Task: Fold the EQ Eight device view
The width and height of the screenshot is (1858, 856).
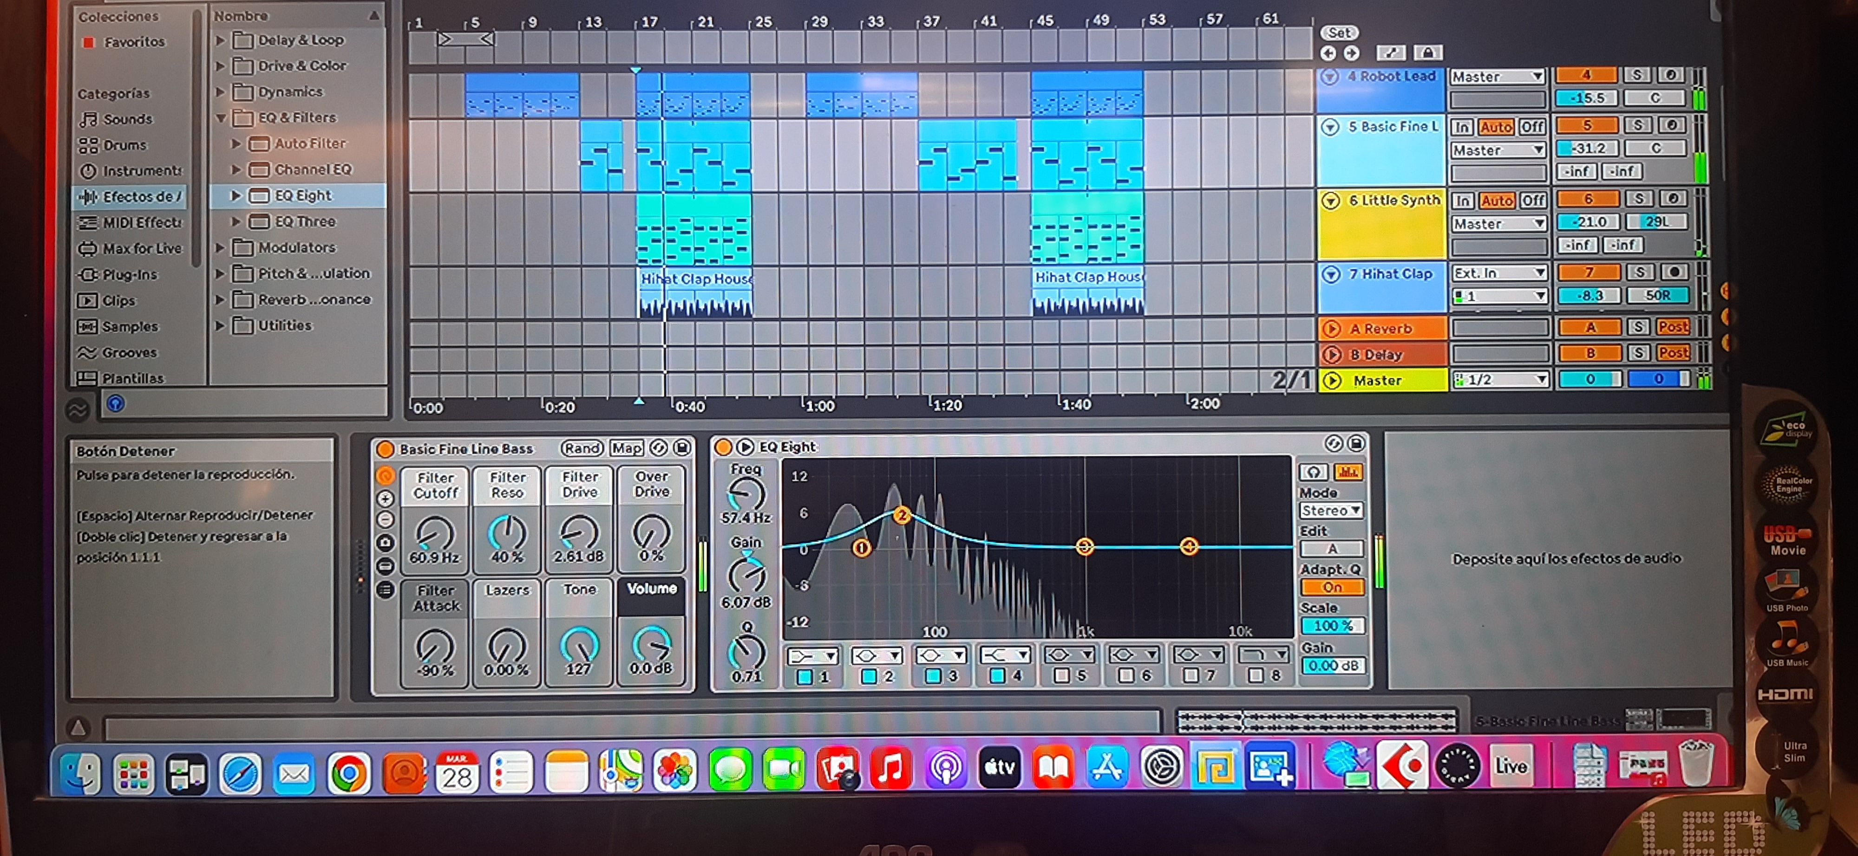Action: (x=745, y=447)
